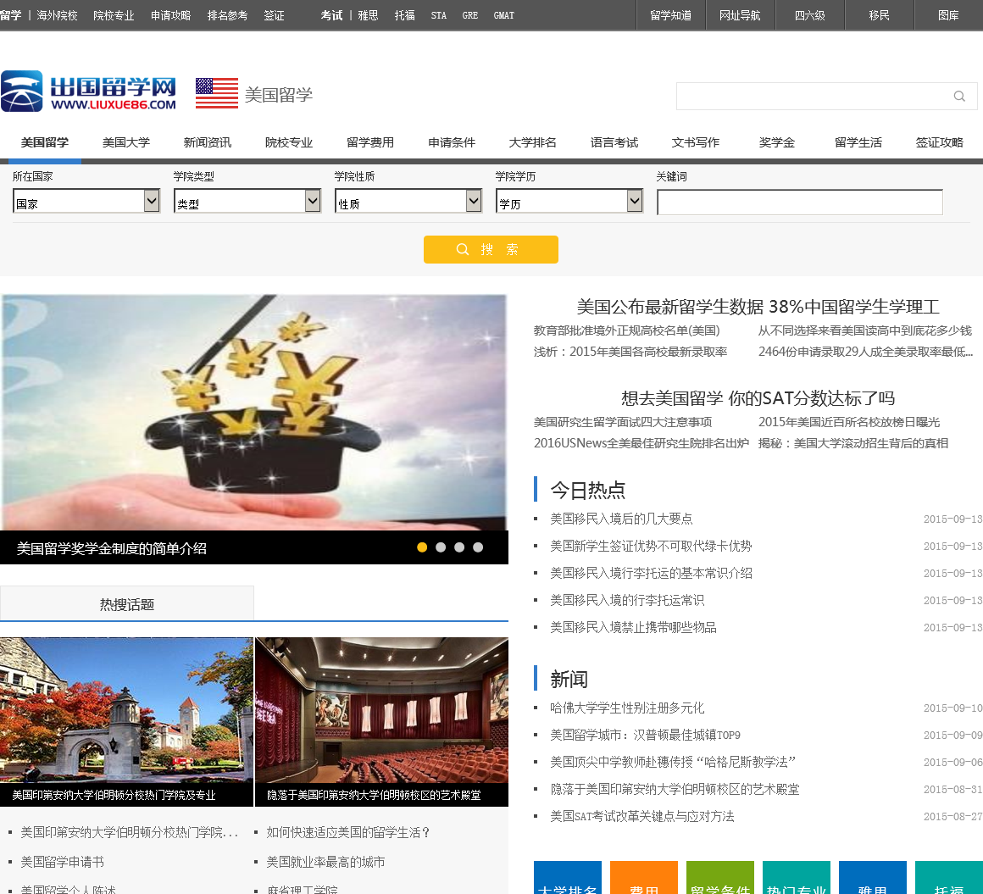Open the orange 费用 tile
This screenshot has height=894, width=983.
[644, 880]
